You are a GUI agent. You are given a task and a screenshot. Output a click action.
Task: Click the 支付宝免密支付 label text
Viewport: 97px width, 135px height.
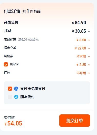pyautogui.click(x=33, y=89)
